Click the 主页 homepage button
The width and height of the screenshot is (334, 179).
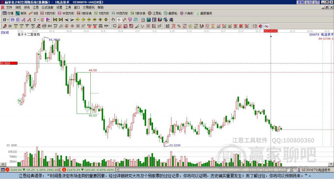click(x=316, y=2)
